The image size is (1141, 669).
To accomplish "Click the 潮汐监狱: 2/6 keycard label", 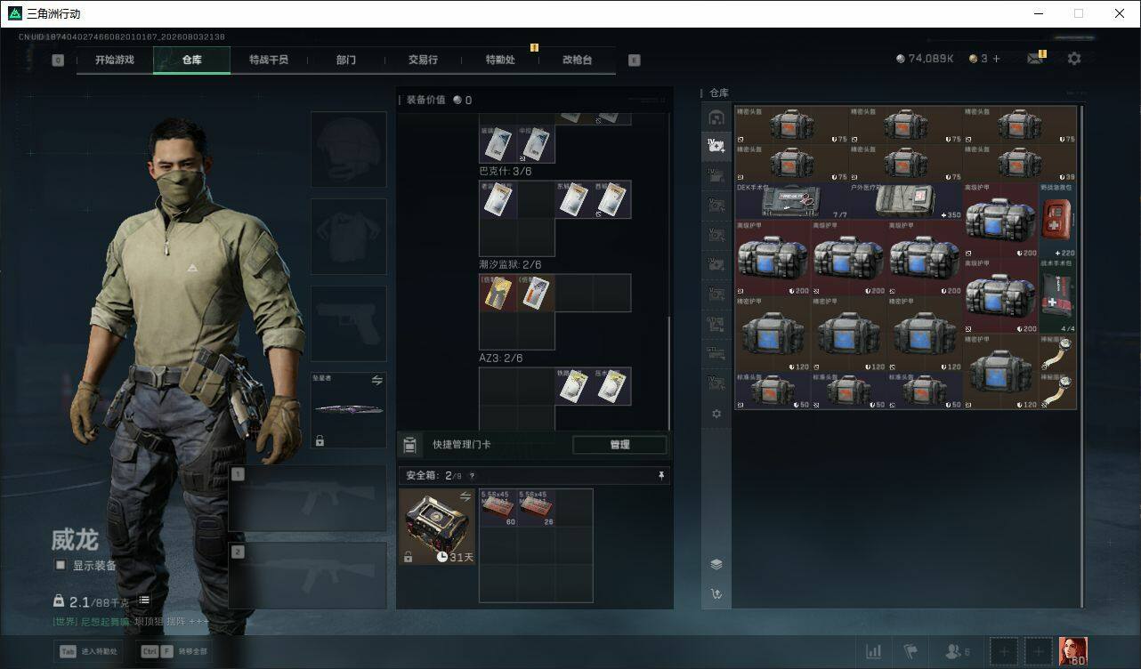I will (x=510, y=264).
